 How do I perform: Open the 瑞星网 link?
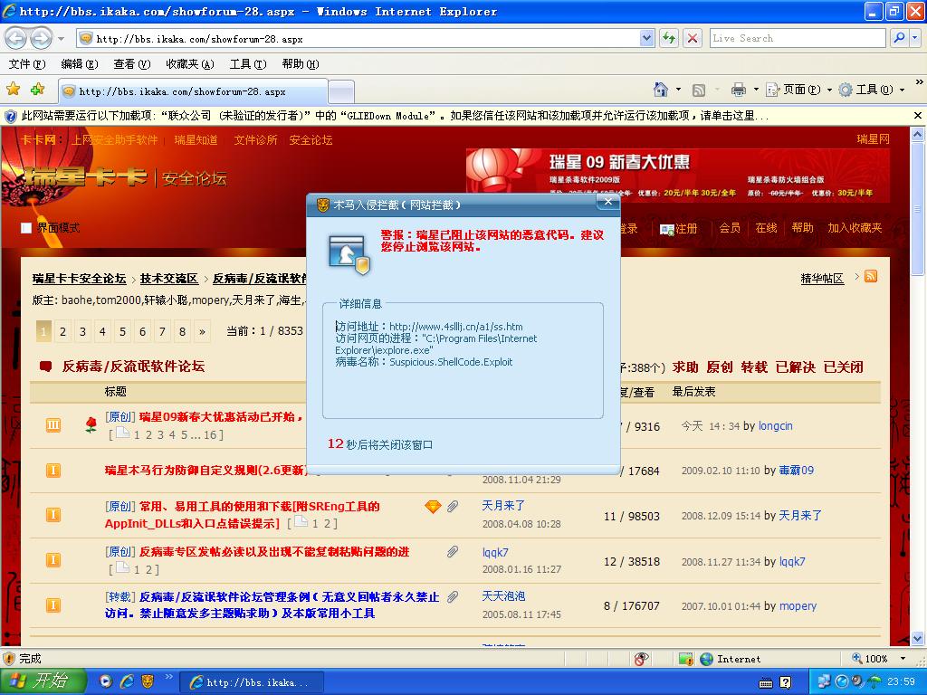tap(874, 139)
